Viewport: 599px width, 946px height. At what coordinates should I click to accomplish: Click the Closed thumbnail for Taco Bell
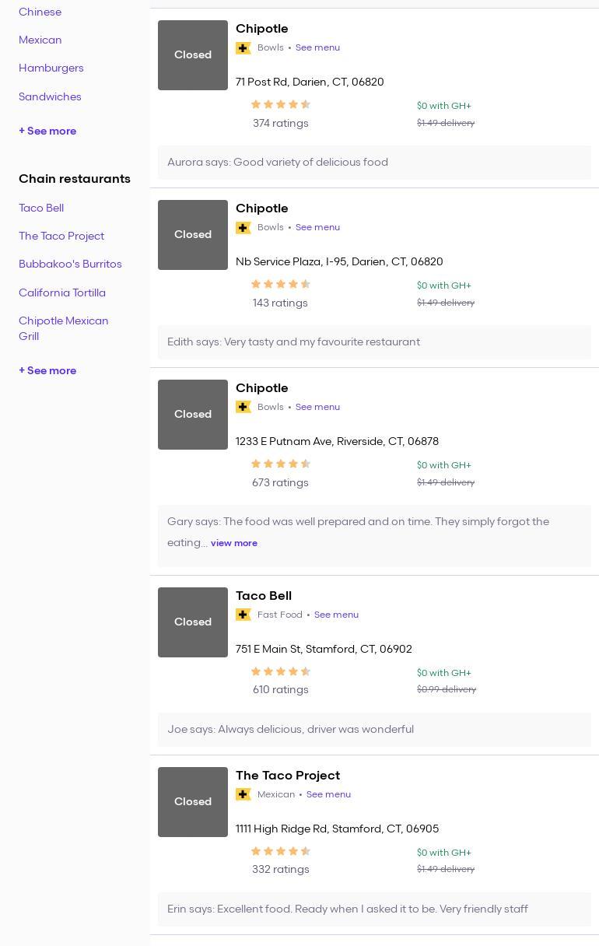(193, 622)
